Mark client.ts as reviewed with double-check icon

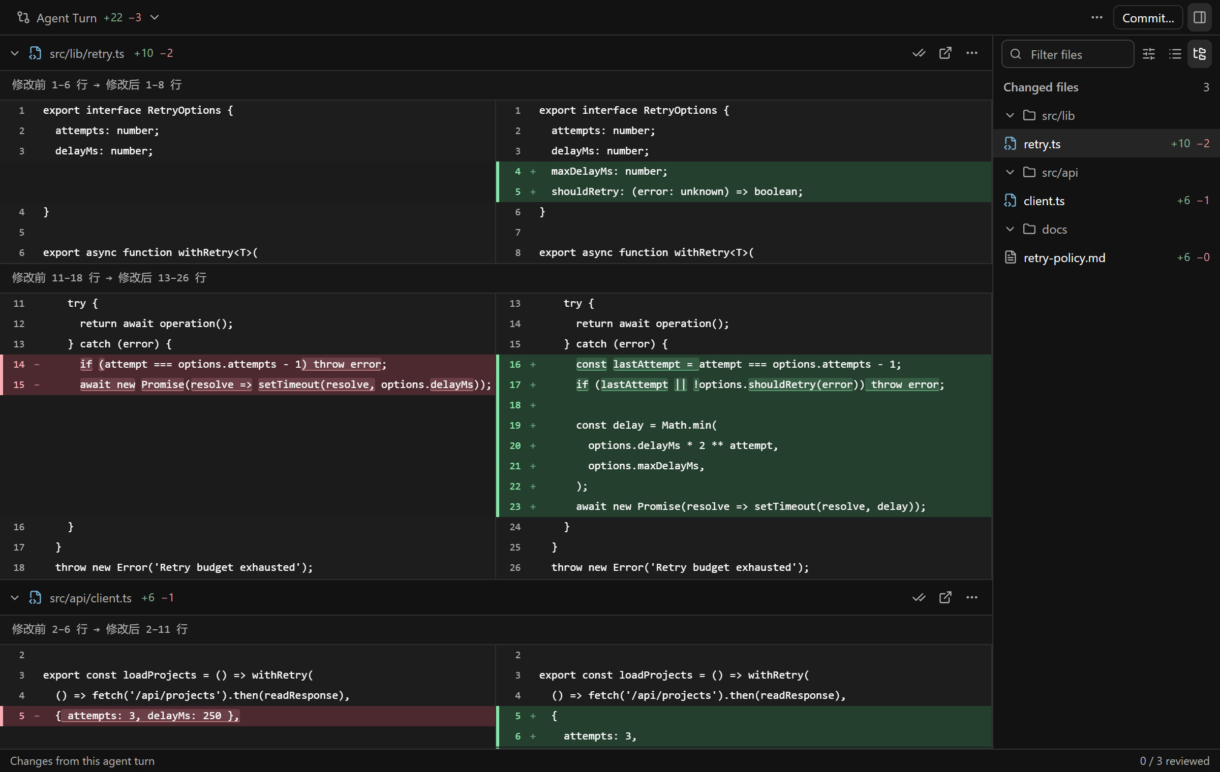pyautogui.click(x=919, y=598)
